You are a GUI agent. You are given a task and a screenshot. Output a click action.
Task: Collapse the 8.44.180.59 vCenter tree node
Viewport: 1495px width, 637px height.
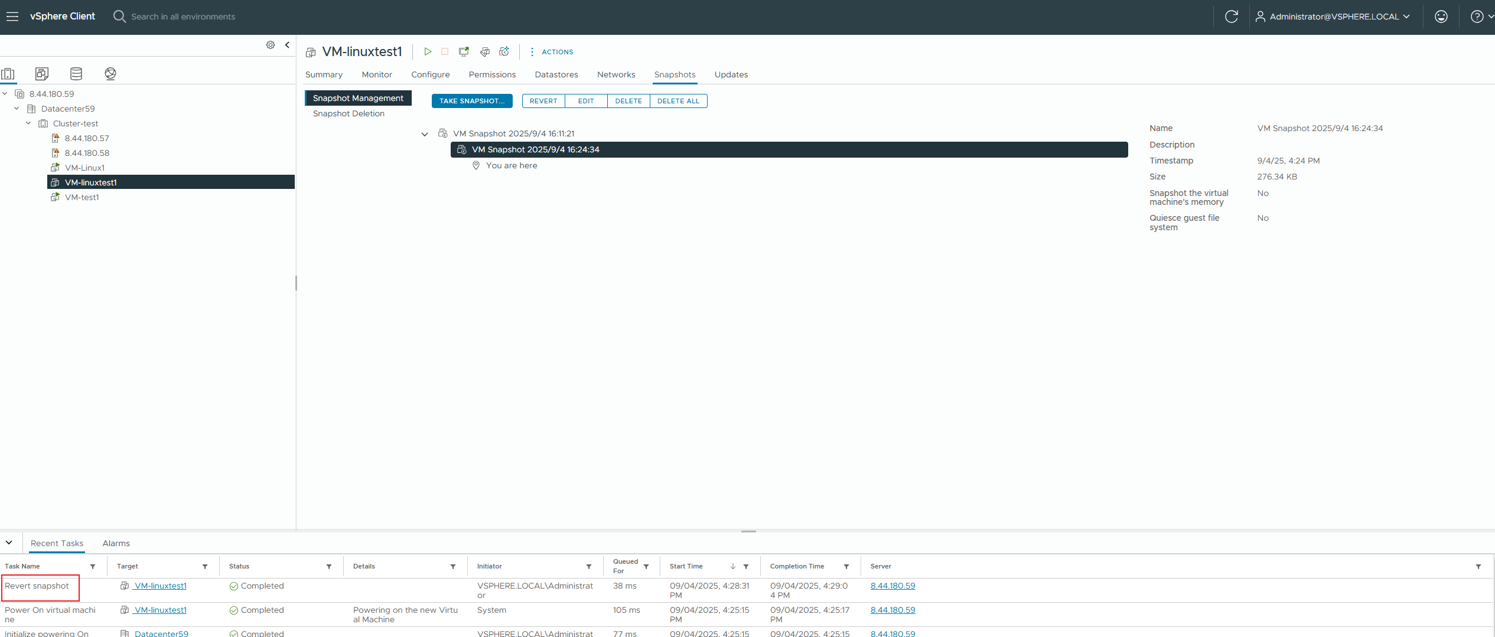(5, 94)
